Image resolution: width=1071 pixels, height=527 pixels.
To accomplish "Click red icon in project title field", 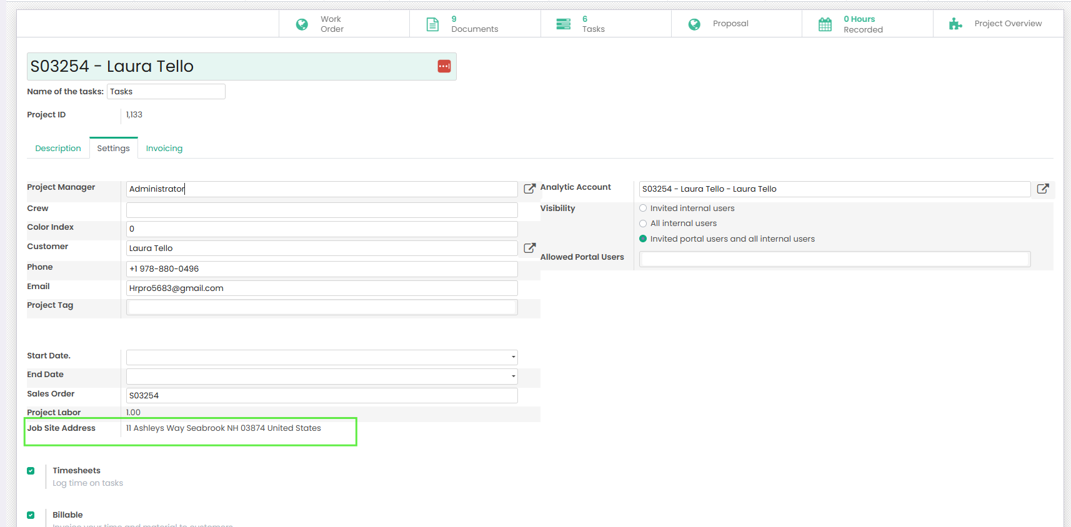I will [444, 66].
